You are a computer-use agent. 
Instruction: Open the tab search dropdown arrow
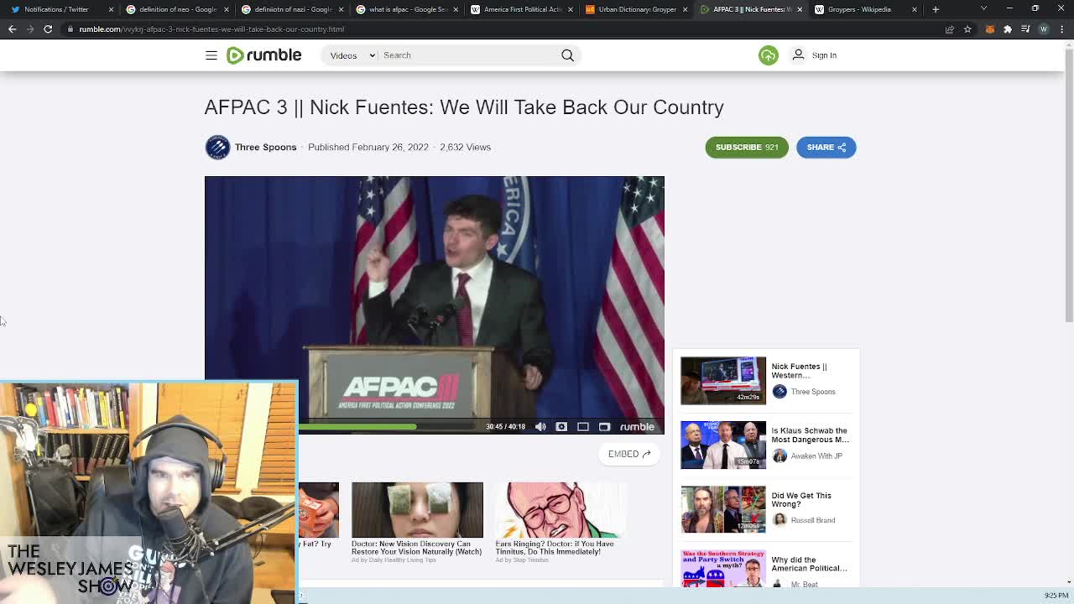coord(983,9)
